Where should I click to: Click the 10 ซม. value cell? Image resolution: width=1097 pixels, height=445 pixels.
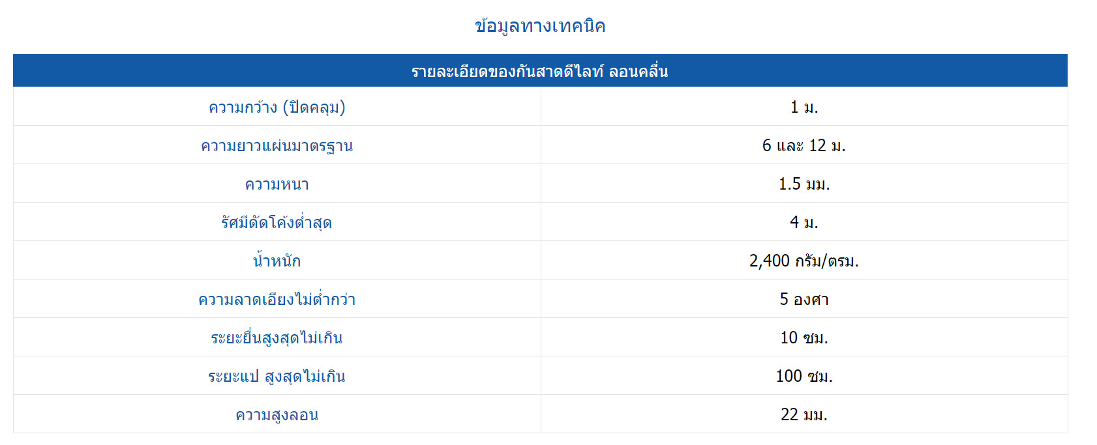pos(804,337)
